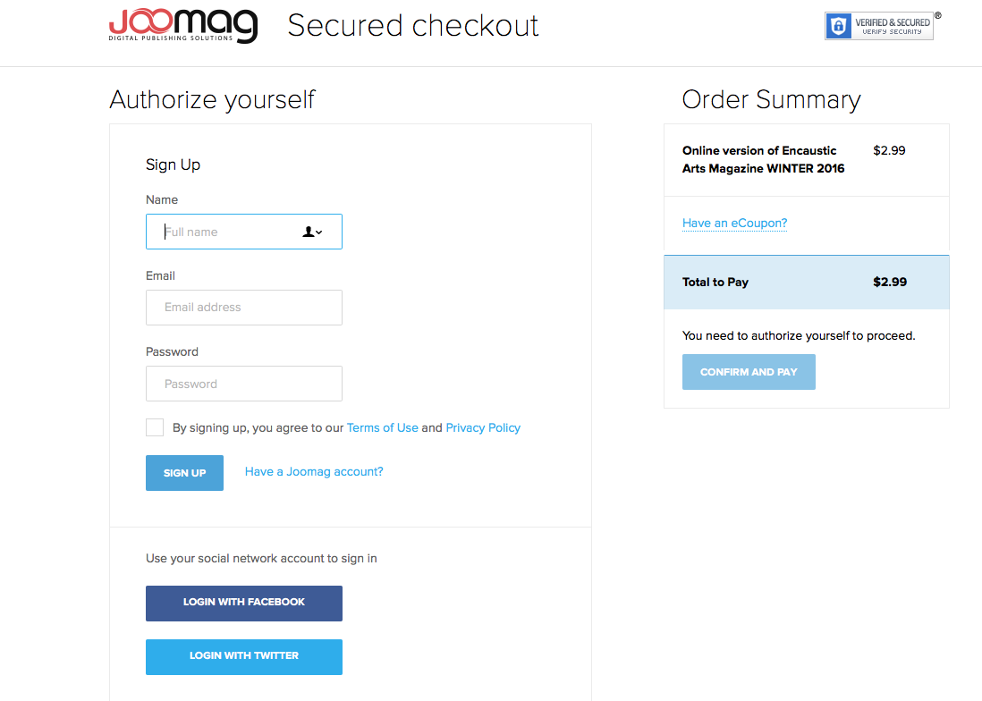Click the Verified & Secured badge
Viewport: 982px width, 701px height.
tap(878, 26)
